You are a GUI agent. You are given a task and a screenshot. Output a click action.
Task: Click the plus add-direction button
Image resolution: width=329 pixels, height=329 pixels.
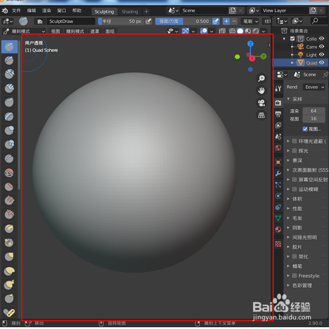[x=226, y=21]
